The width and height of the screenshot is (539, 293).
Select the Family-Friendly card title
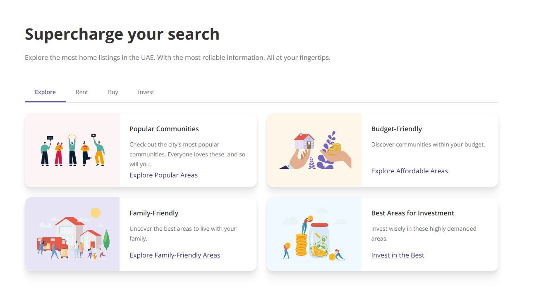coord(154,213)
